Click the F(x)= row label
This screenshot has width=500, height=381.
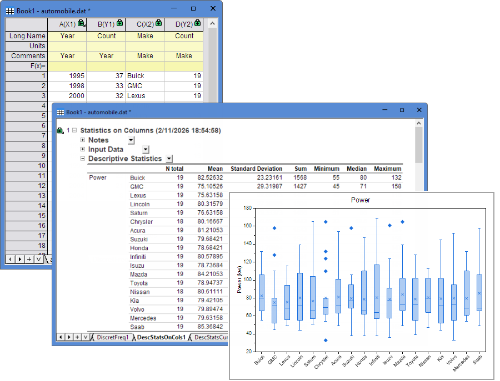click(27, 66)
